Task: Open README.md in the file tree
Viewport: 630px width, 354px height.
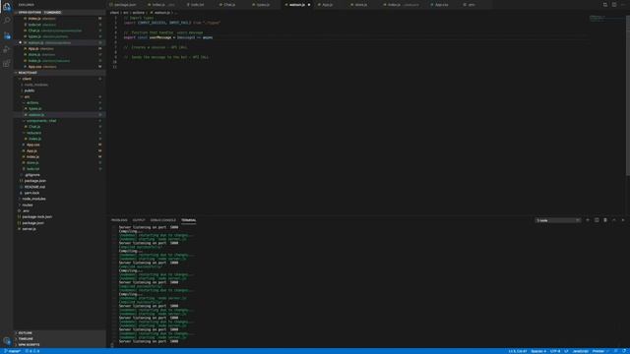Action: 59,187
